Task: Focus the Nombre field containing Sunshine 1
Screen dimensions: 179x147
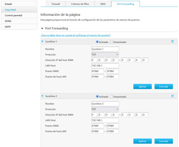Action: [105, 49]
